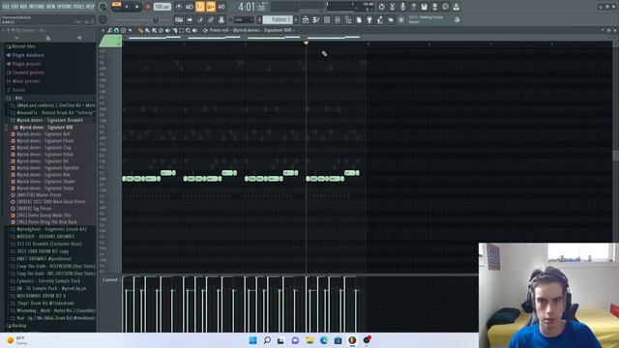
Task: Expand Plugin presets in browser
Action: tap(26, 64)
